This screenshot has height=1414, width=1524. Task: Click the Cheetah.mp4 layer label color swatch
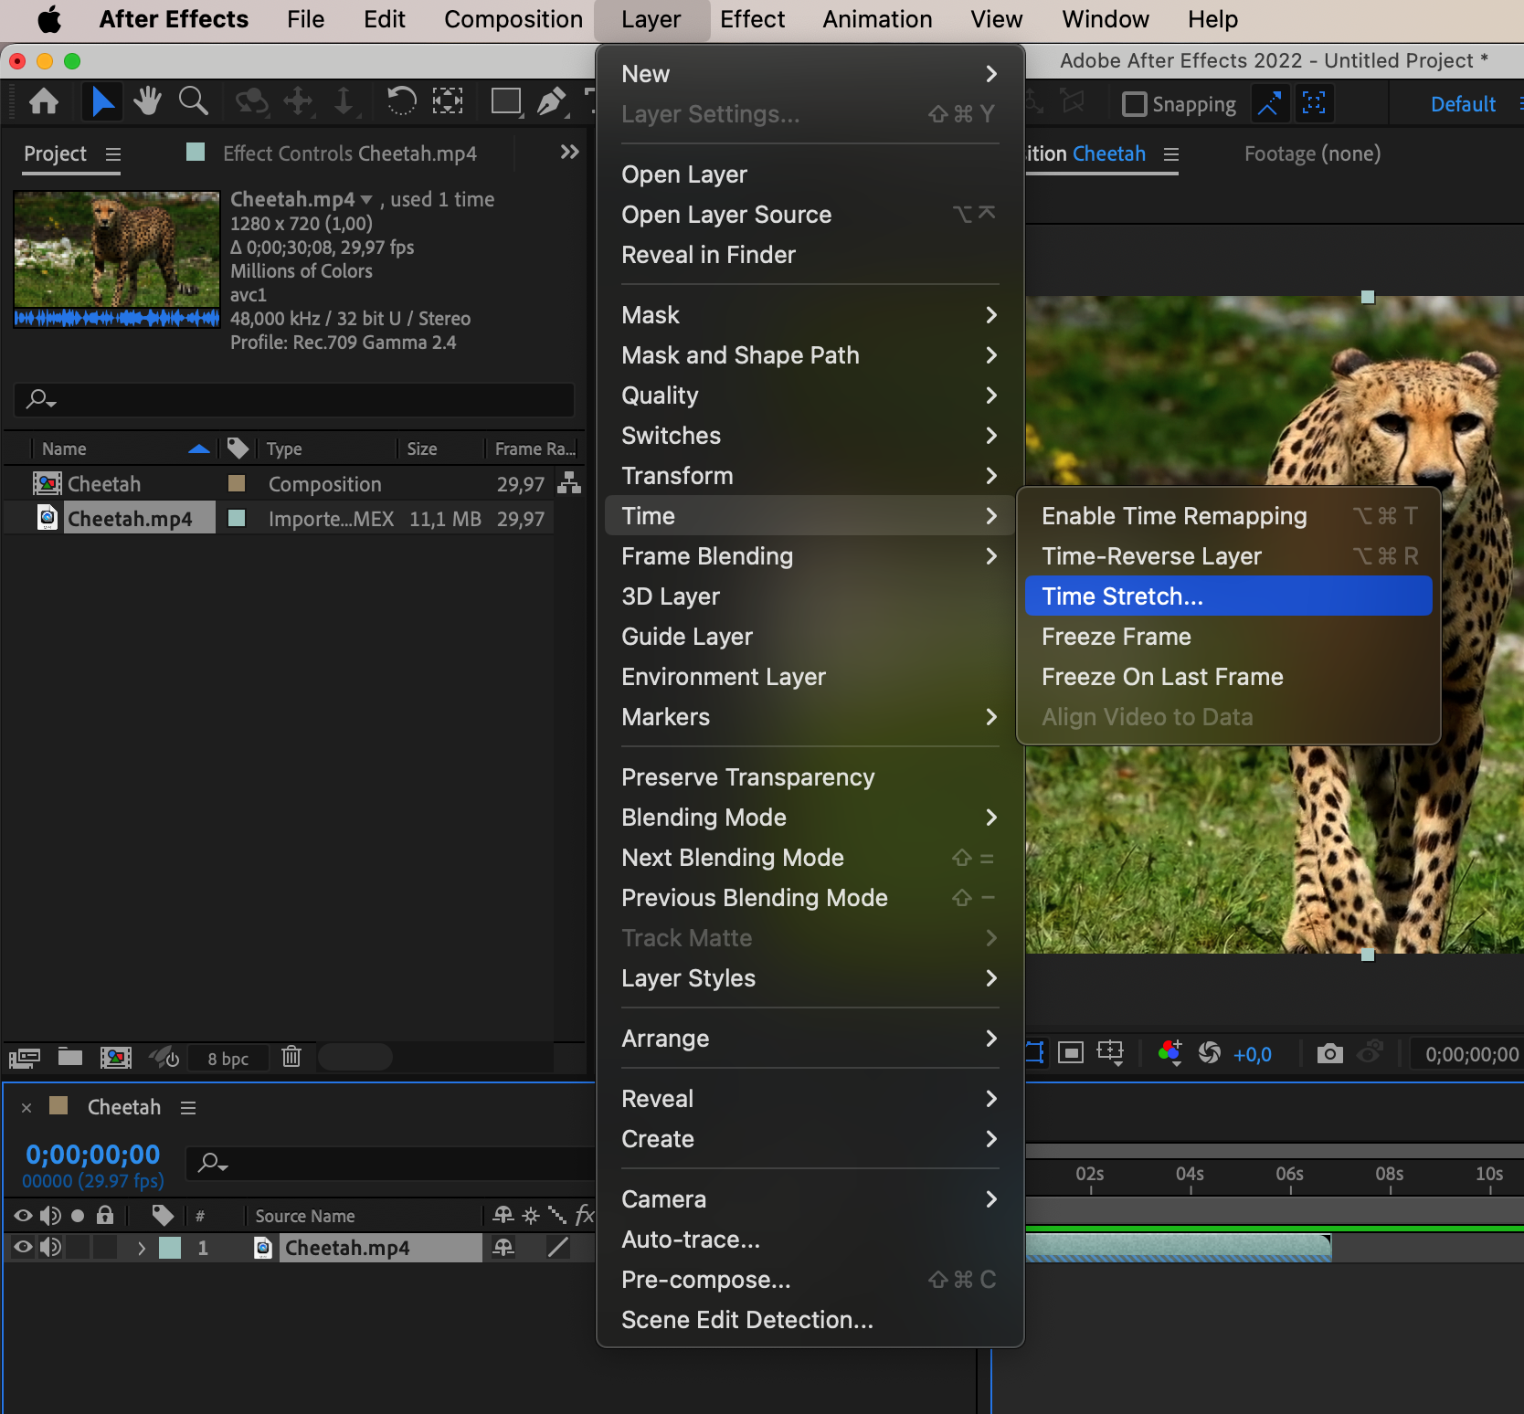click(x=170, y=1248)
